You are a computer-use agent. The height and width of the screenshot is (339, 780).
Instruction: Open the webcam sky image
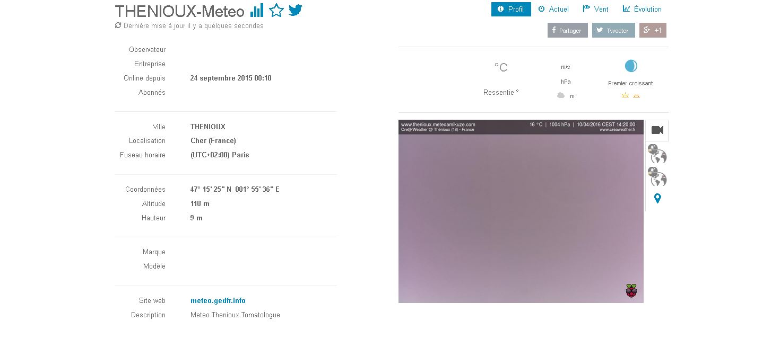(x=521, y=211)
